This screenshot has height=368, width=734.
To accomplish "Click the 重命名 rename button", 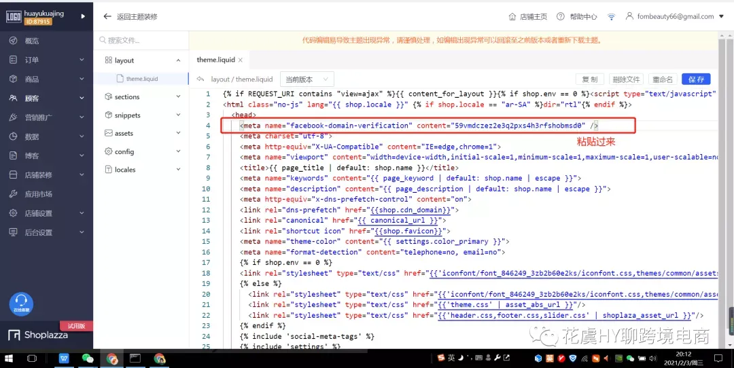I will [663, 79].
